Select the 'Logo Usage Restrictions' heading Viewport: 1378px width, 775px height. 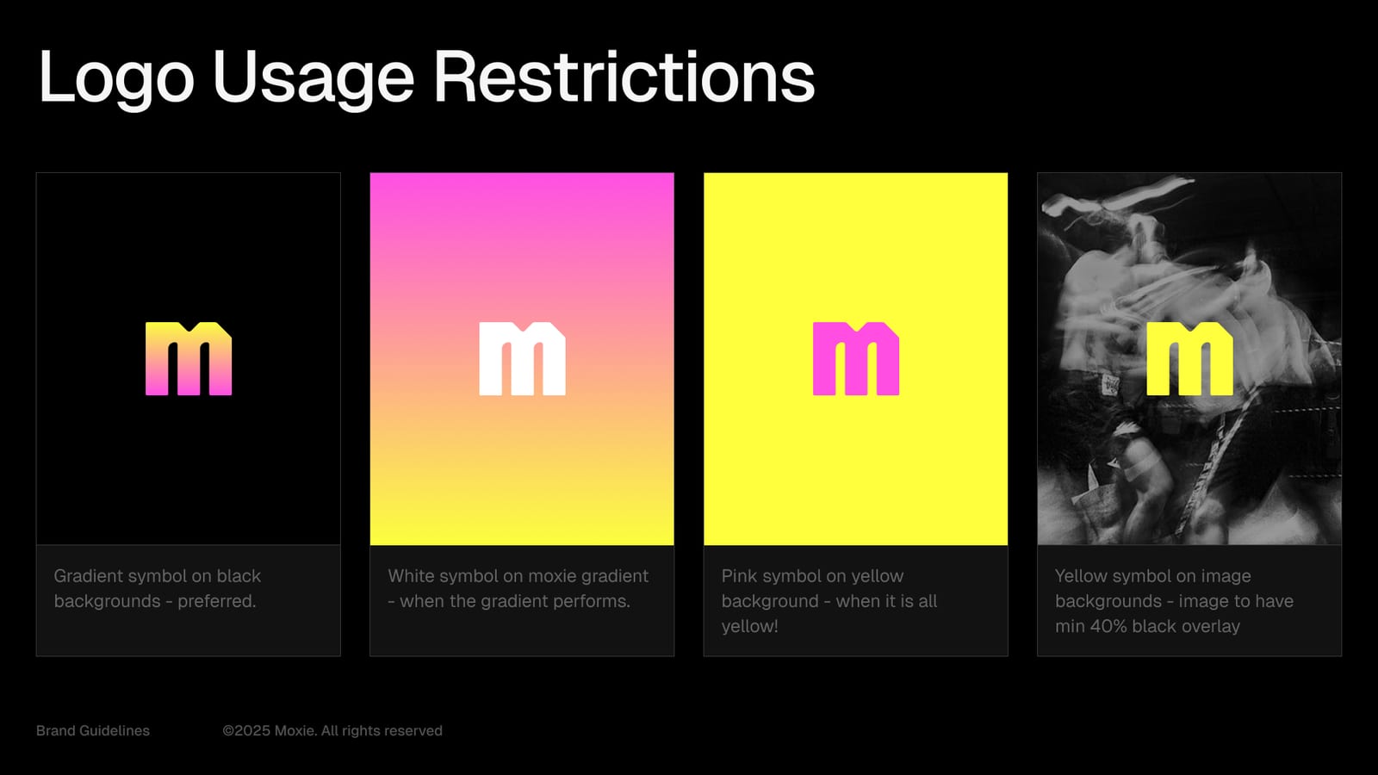426,79
